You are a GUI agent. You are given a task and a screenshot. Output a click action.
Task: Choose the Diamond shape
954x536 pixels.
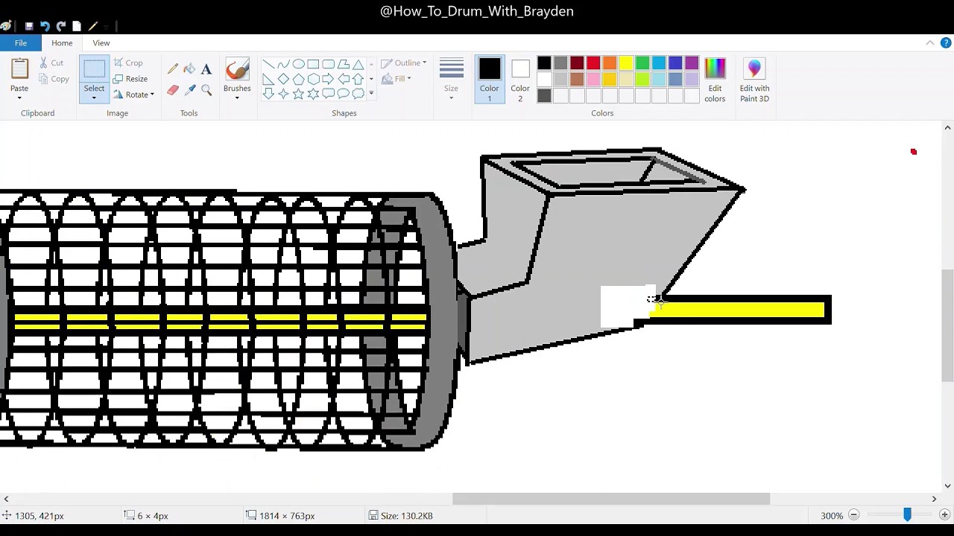click(x=283, y=79)
